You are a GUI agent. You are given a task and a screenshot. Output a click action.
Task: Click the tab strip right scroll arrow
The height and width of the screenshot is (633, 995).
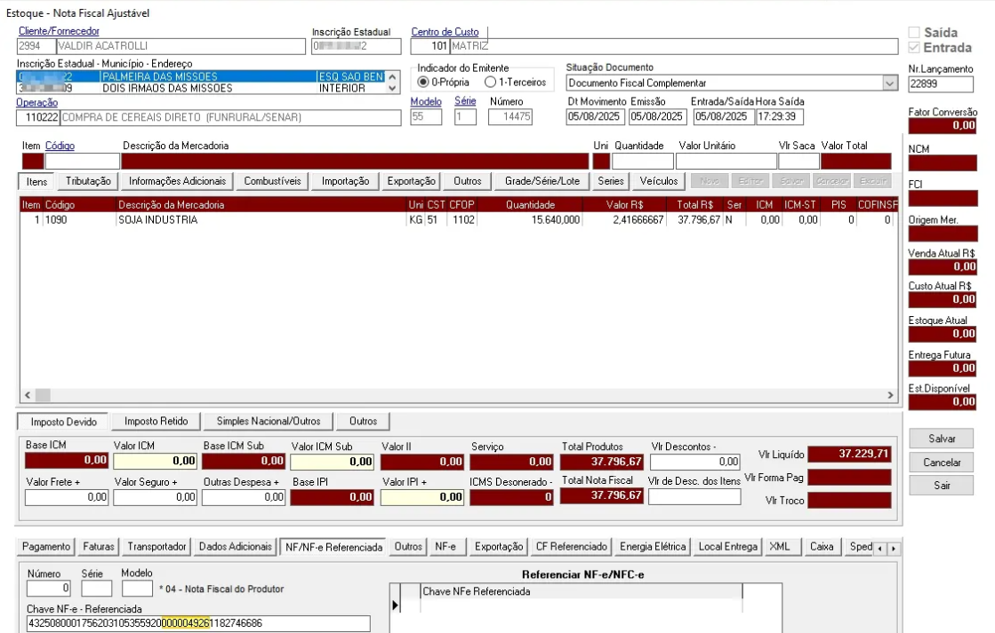click(x=894, y=549)
